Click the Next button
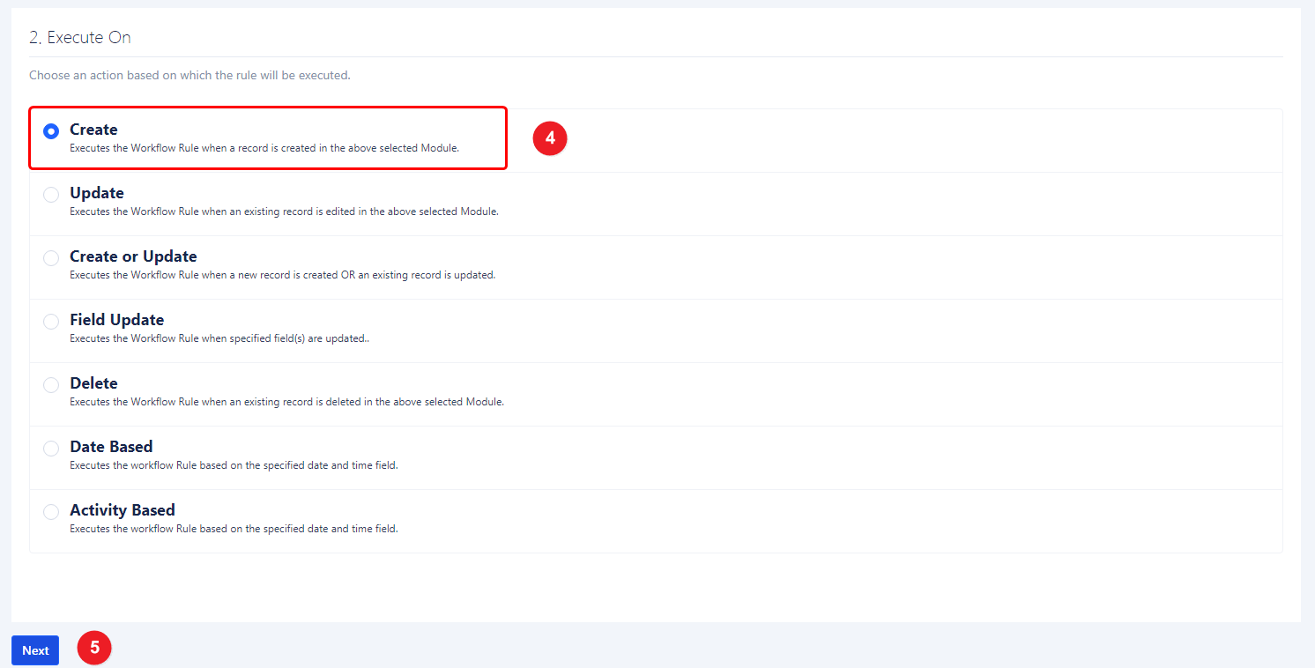The image size is (1315, 668). (35, 650)
